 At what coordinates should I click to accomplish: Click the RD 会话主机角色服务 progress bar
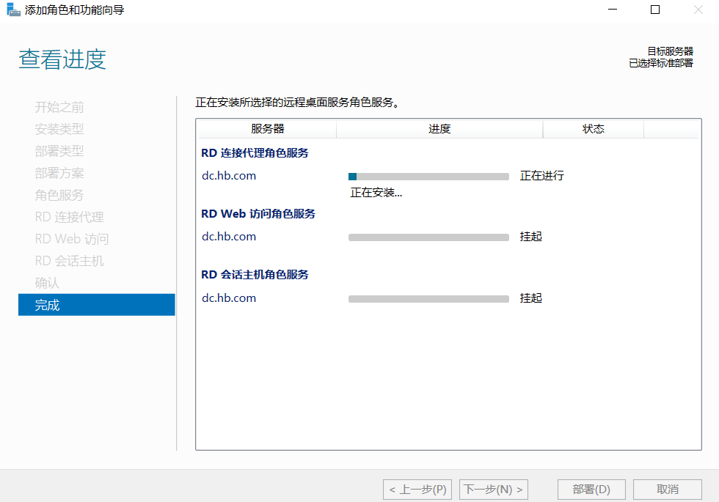(428, 299)
